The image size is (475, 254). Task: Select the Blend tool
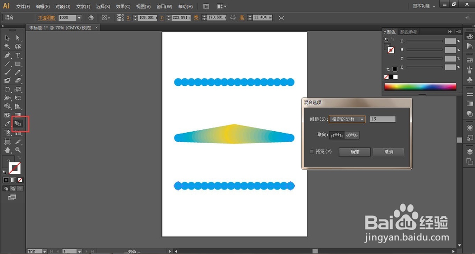18,123
